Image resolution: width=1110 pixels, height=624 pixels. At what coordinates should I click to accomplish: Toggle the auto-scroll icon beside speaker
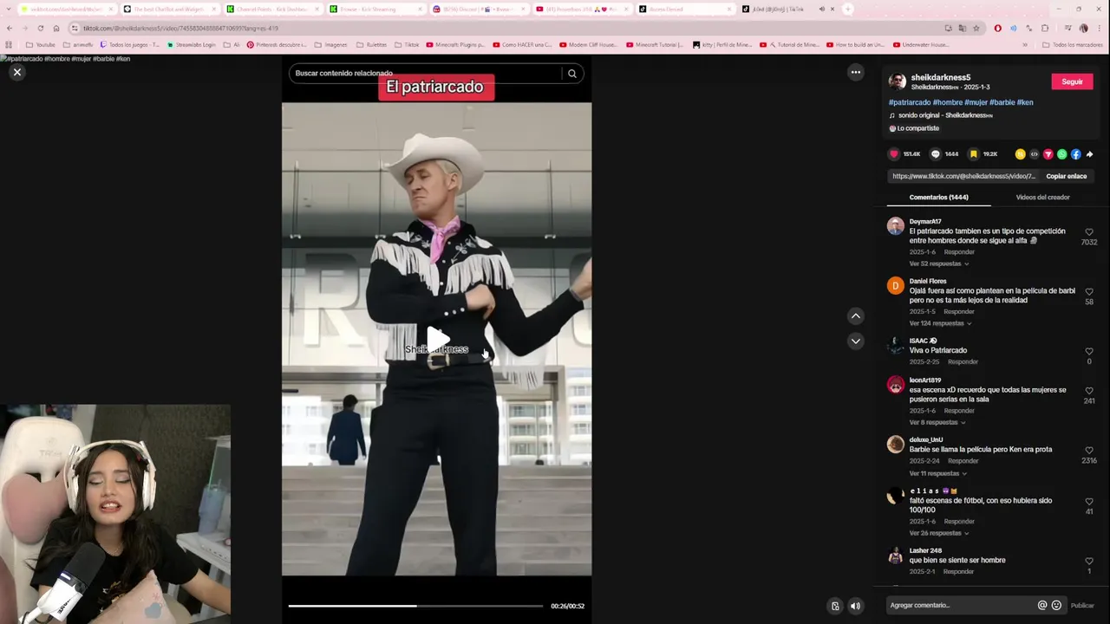point(835,606)
